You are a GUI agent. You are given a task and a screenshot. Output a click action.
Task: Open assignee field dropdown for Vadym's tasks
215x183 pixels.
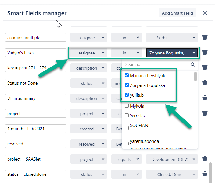tap(89, 53)
